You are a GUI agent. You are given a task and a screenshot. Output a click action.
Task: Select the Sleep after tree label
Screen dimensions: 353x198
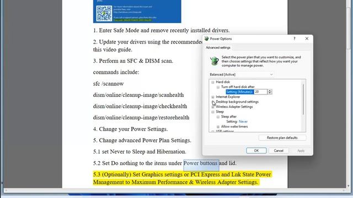tap(229, 117)
